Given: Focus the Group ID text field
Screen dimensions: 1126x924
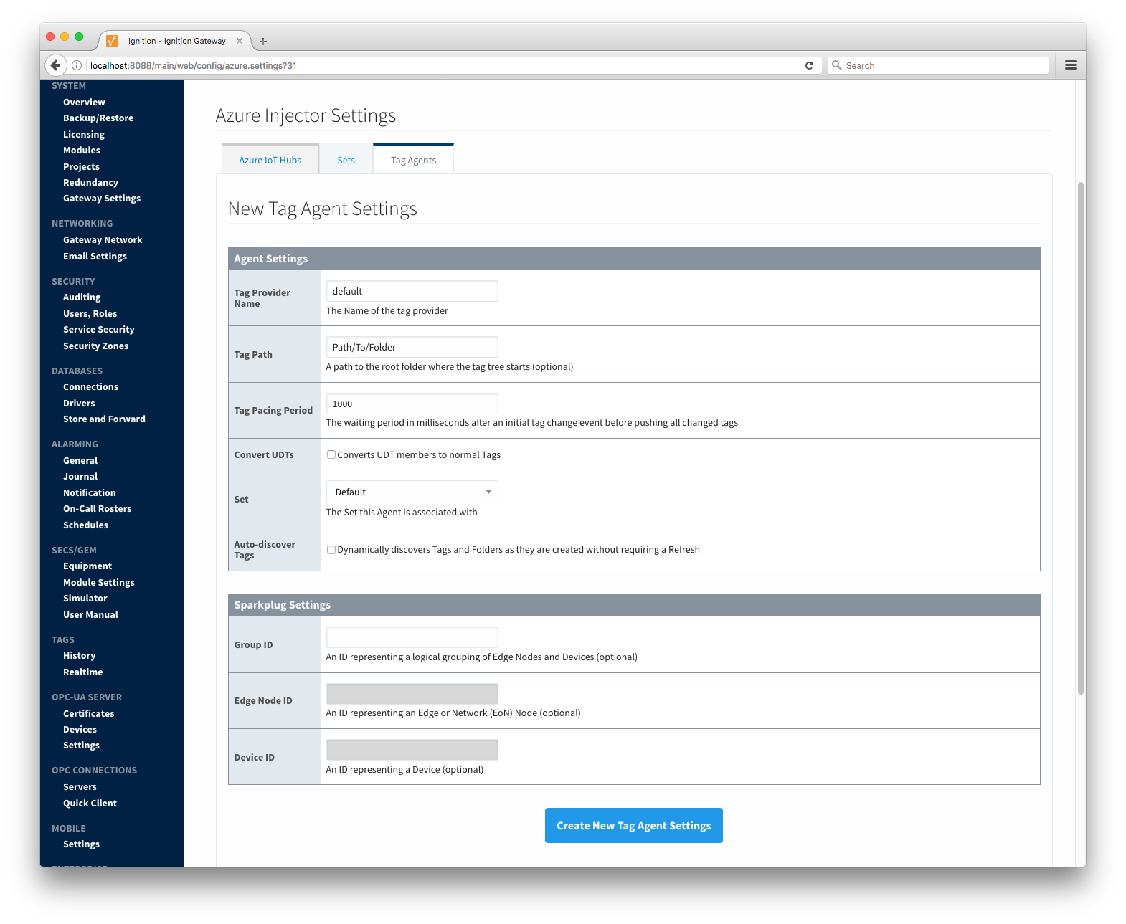Looking at the screenshot, I should pos(412,637).
